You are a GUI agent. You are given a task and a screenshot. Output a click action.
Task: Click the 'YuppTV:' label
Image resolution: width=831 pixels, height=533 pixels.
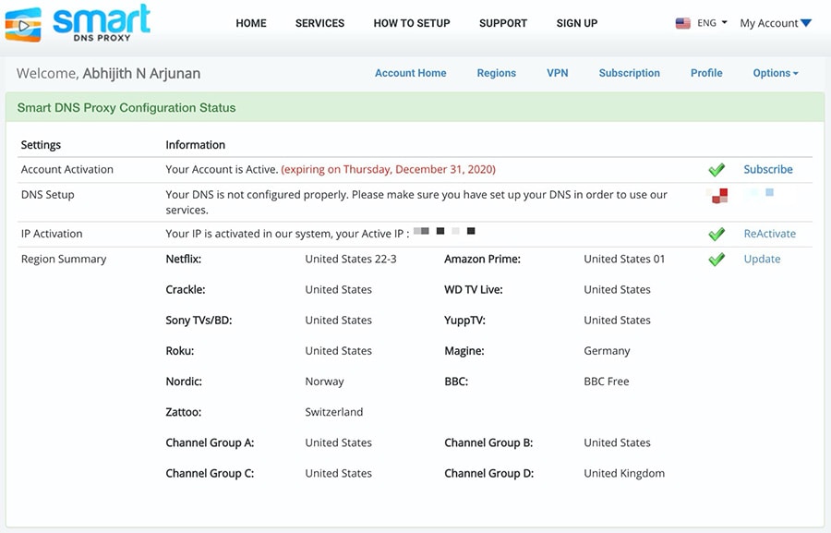point(464,321)
